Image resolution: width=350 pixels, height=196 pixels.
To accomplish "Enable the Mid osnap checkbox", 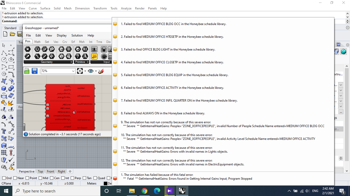I will [40, 178].
